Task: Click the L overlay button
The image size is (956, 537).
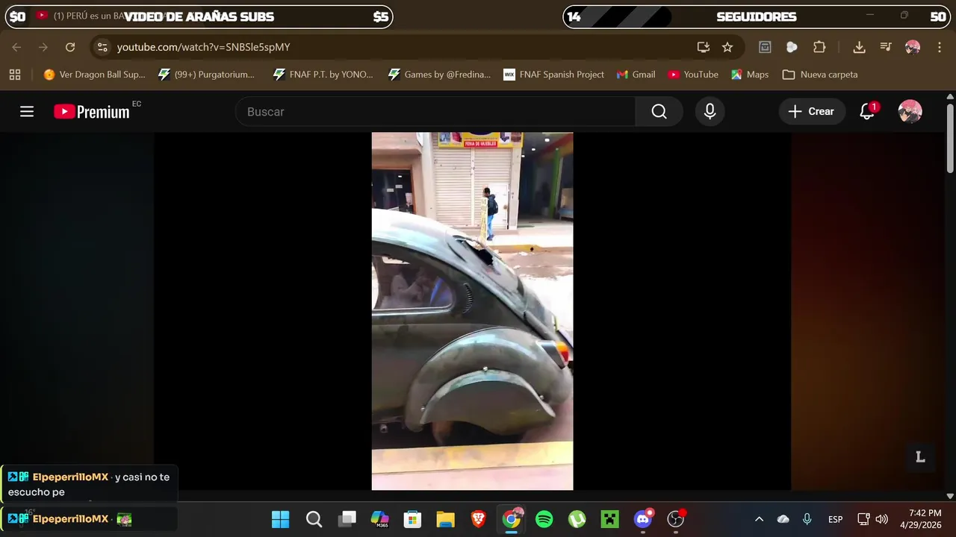Action: pos(920,457)
